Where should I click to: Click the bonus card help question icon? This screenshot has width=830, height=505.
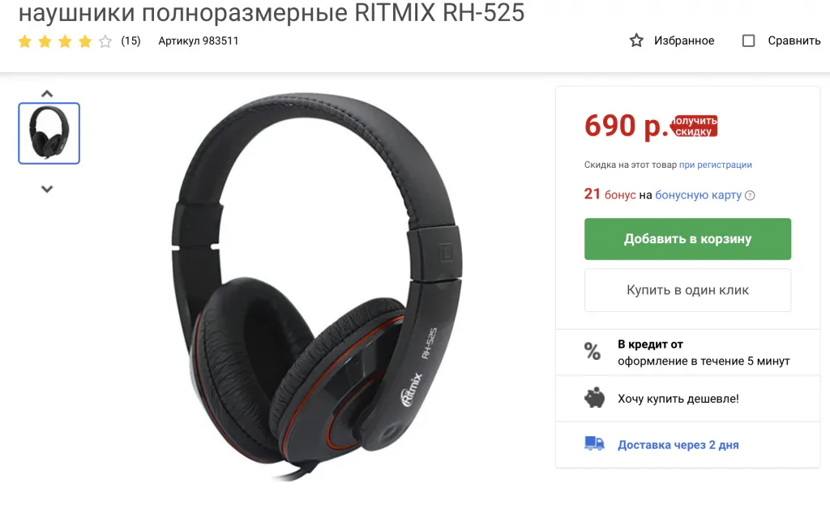pyautogui.click(x=750, y=195)
